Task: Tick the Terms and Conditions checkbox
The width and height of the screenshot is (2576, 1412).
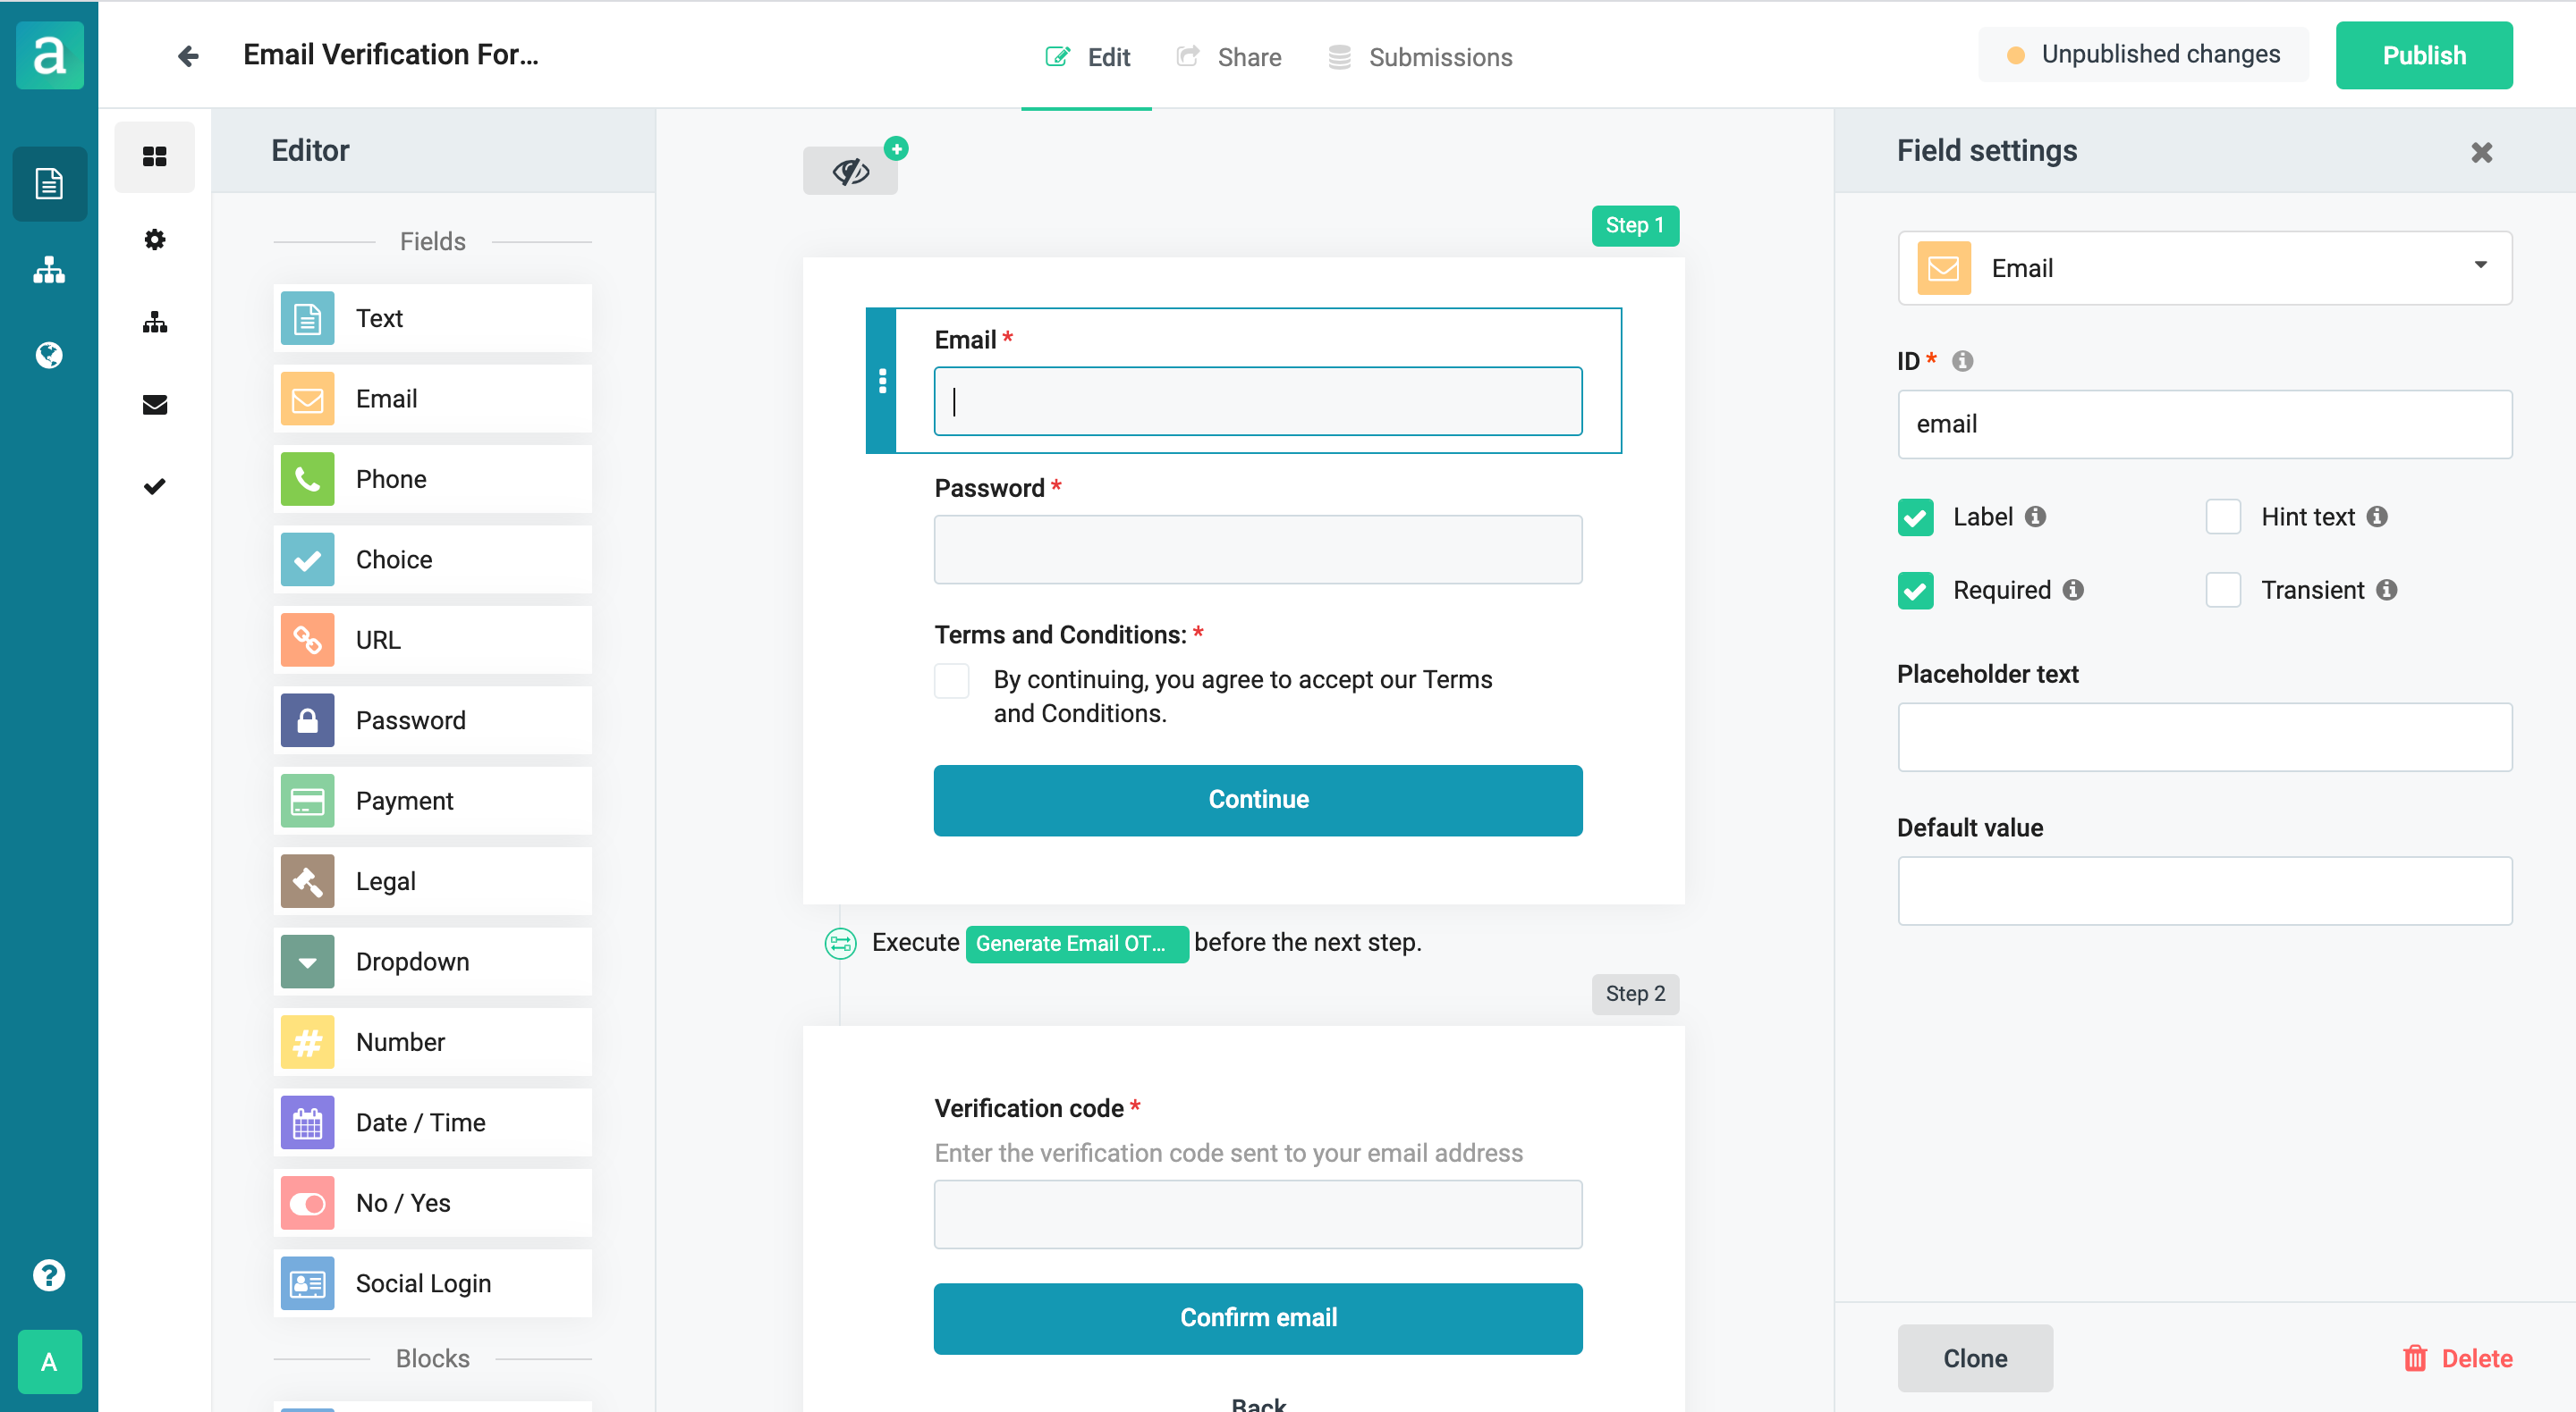Action: pos(952,682)
